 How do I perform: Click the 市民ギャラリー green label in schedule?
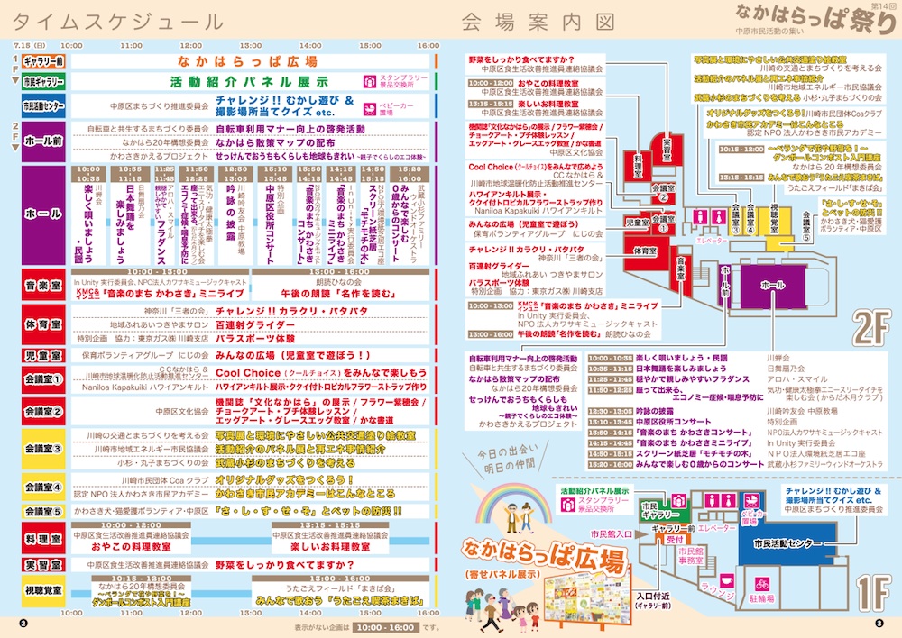pos(43,82)
